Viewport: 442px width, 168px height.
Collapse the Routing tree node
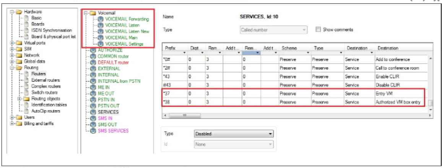(x=12, y=68)
